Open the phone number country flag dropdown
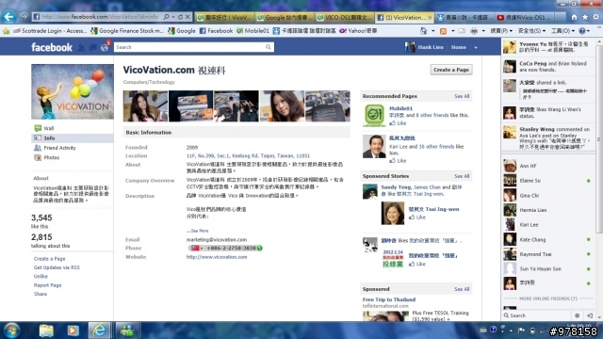 point(197,249)
